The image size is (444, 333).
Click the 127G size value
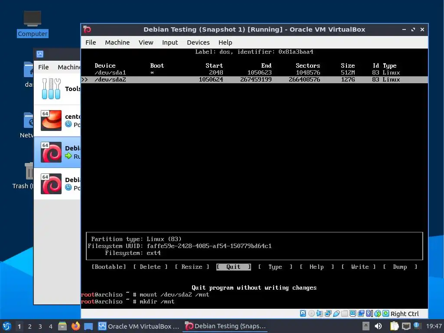point(348,80)
